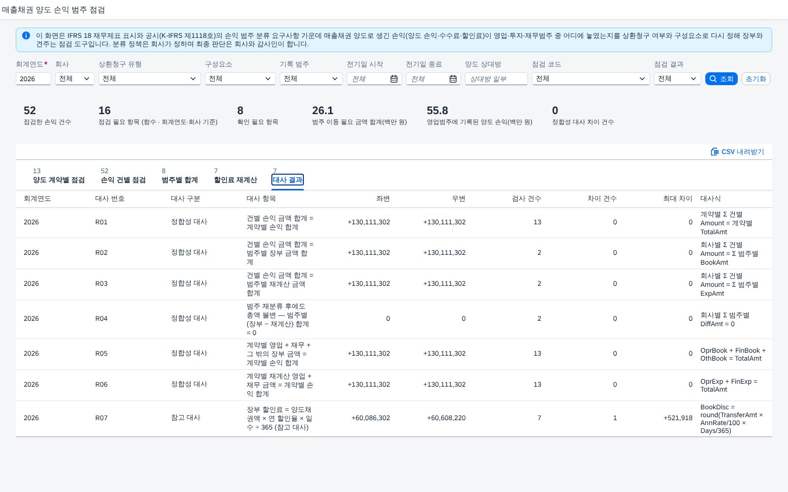Click the 회계연도 input field with 2026
Screen dimensions: 788x492
pos(33,79)
